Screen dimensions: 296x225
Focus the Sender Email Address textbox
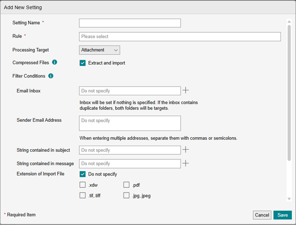130,124
